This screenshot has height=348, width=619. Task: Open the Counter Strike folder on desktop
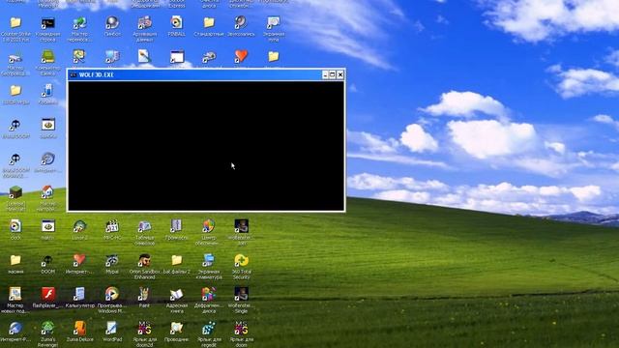(x=15, y=22)
